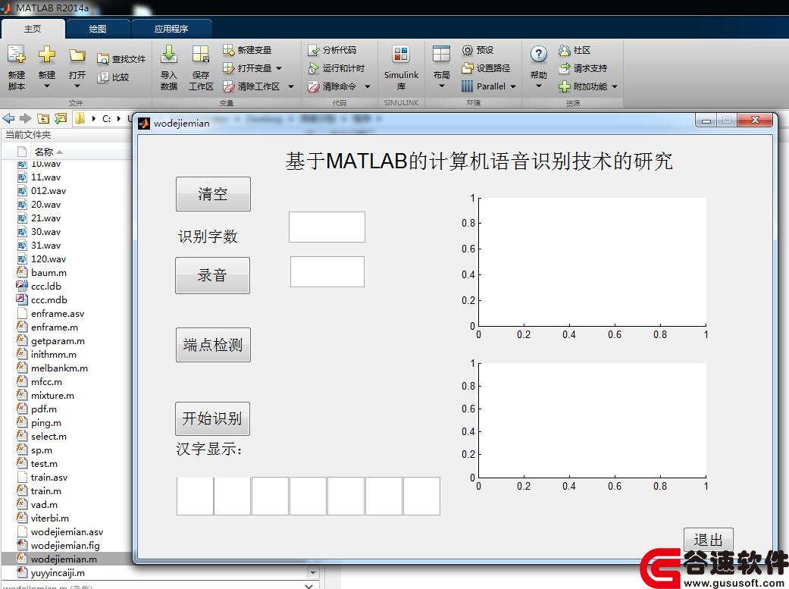The width and height of the screenshot is (789, 589).
Task: Select 120.wav audio file
Action: point(49,258)
